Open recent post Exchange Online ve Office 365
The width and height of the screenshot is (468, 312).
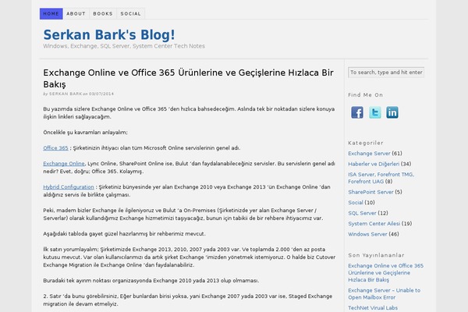point(385,272)
